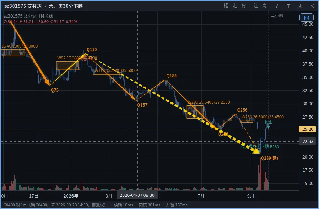Image resolution: width=319 pixels, height=209 pixels.
Task: Toggle the 枢 button in the title bar
Action: click(226, 6)
